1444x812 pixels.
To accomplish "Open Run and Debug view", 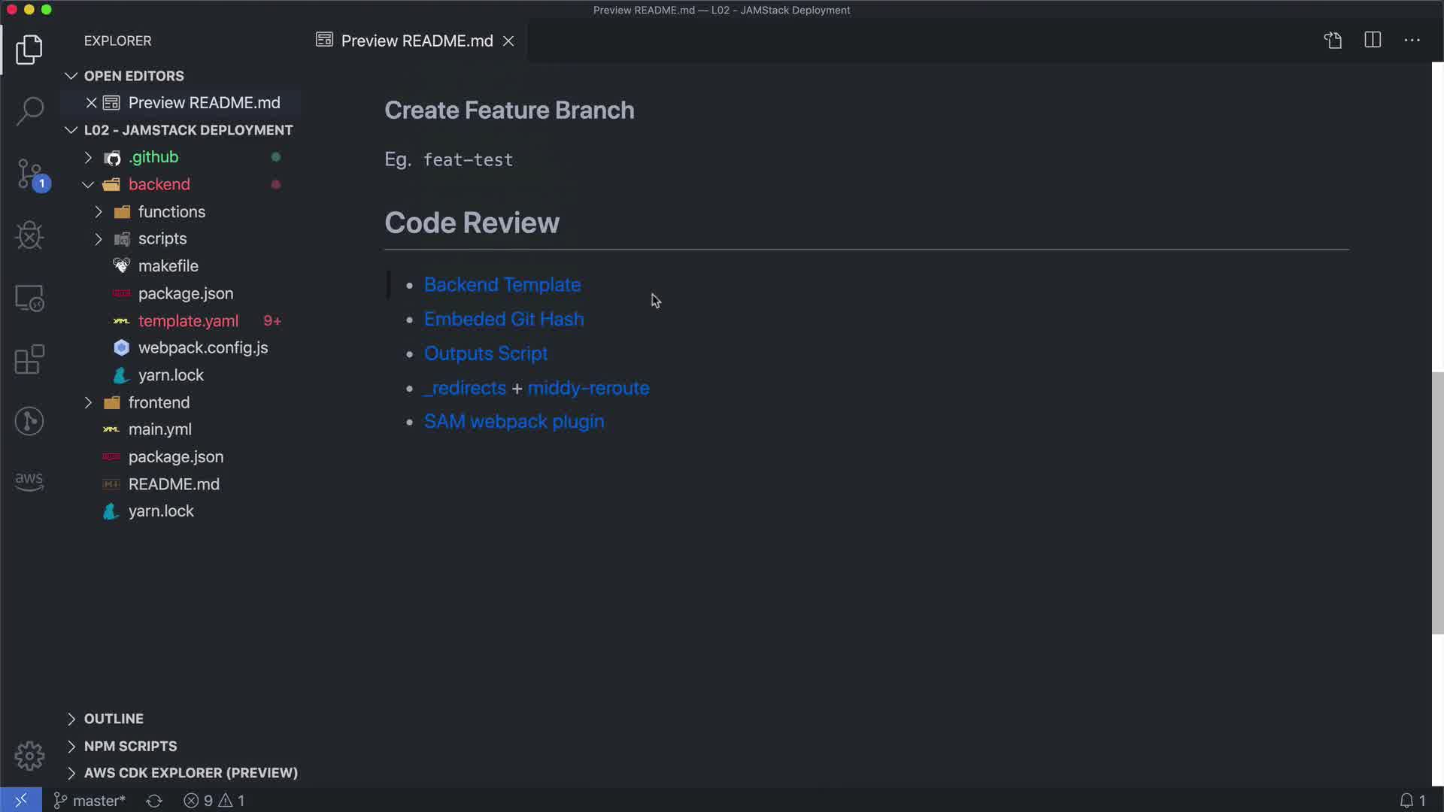I will coord(29,236).
